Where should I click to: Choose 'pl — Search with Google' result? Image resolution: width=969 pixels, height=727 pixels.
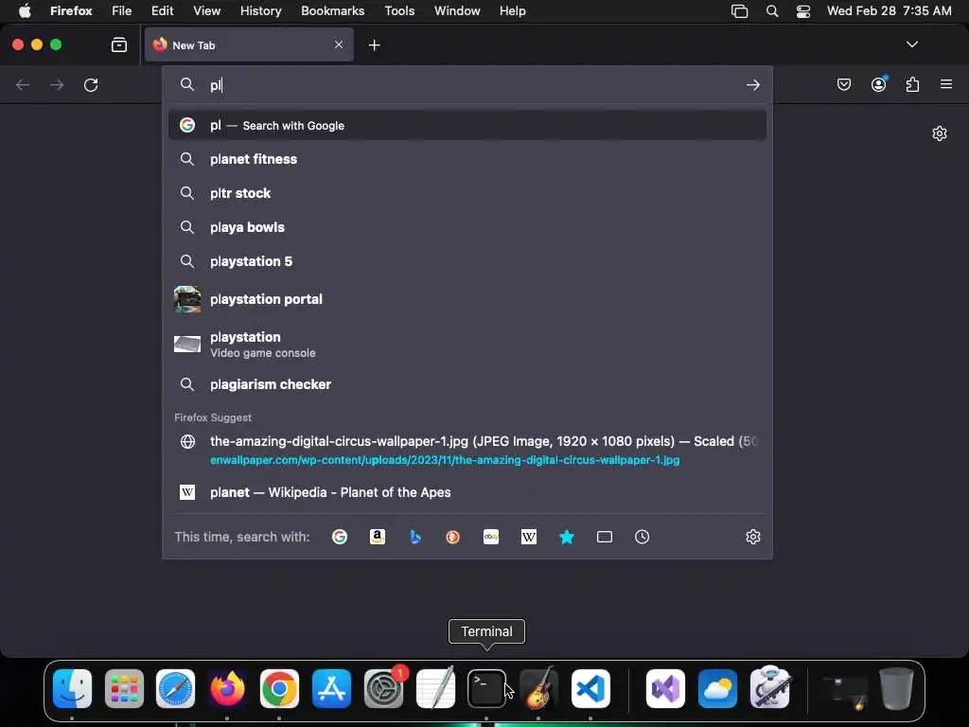point(467,126)
